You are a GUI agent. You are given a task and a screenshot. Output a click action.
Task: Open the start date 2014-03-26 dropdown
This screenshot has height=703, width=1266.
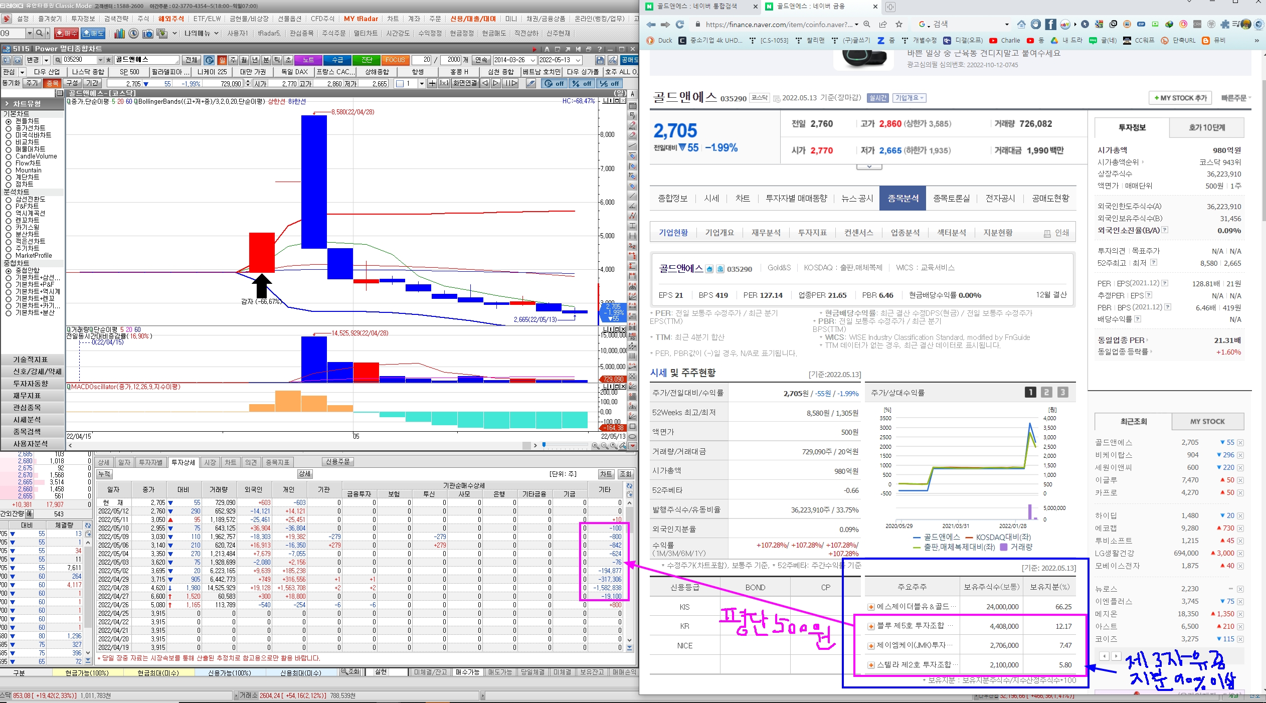point(533,60)
